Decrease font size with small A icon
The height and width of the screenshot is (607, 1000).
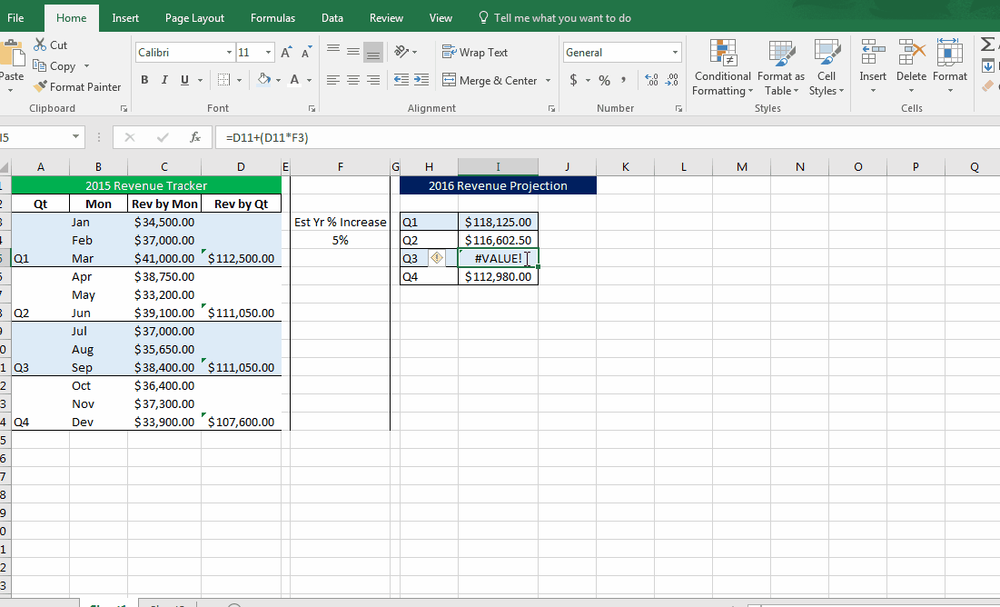pos(307,53)
